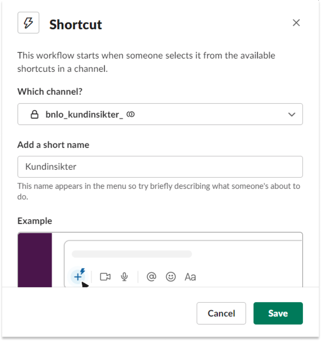
Task: Click the Aa formatting icon
Action: pyautogui.click(x=190, y=277)
